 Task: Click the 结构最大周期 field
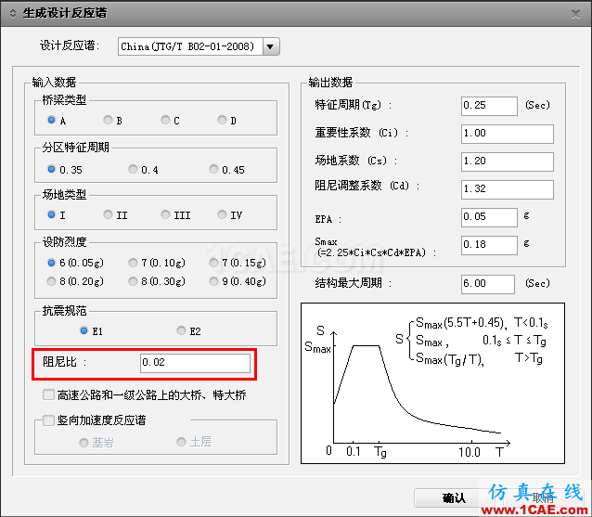click(x=488, y=284)
